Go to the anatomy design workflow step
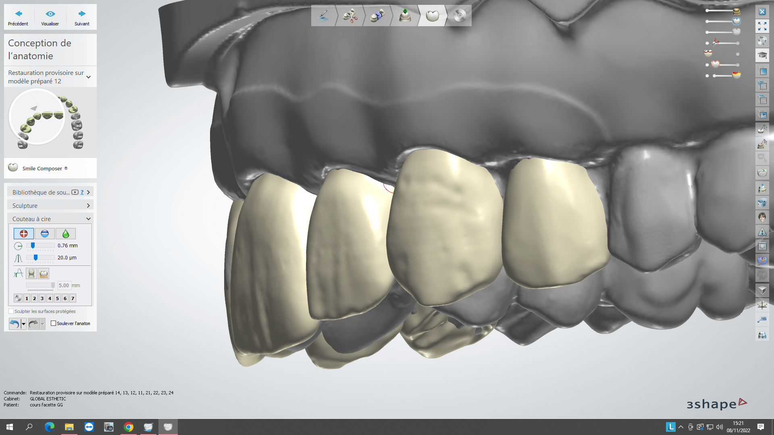The image size is (774, 435). 432,16
